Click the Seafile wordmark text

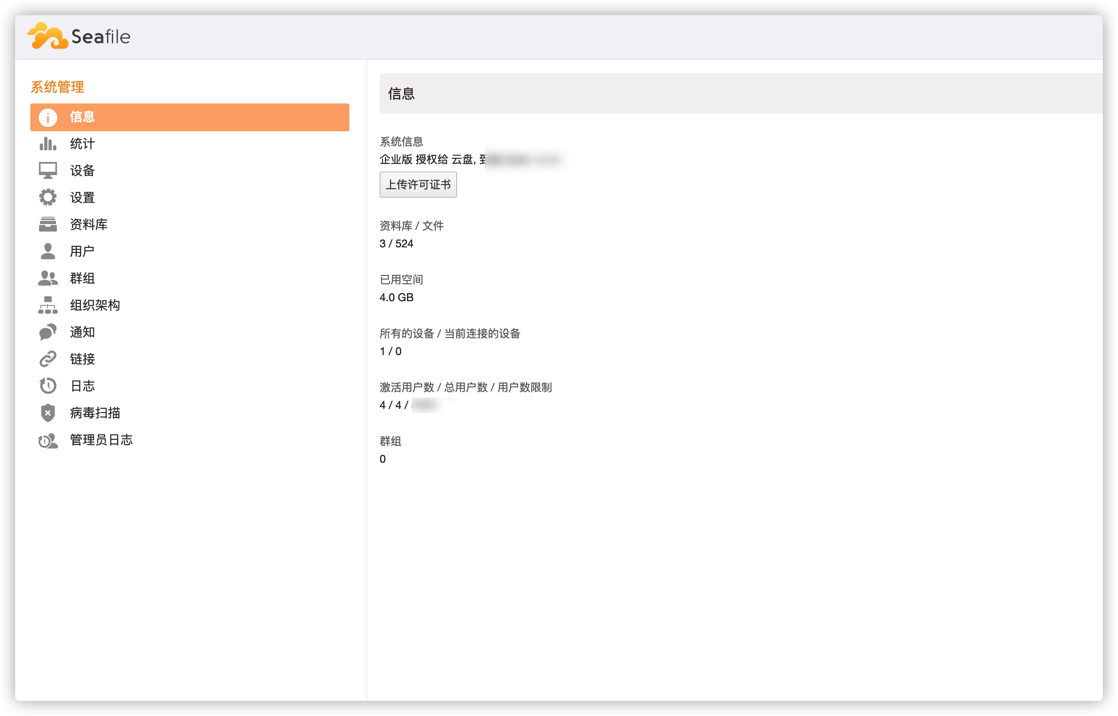[x=101, y=37]
